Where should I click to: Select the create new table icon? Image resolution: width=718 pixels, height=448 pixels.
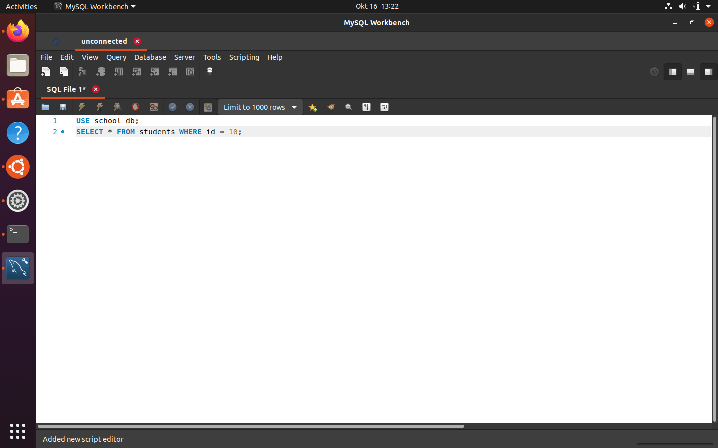(x=119, y=72)
